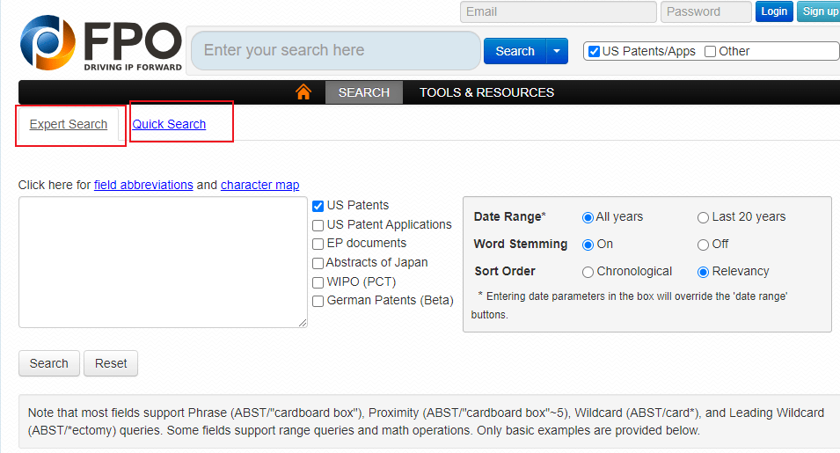The height and width of the screenshot is (453, 840).
Task: Toggle the Other checkbox in header
Action: click(711, 51)
